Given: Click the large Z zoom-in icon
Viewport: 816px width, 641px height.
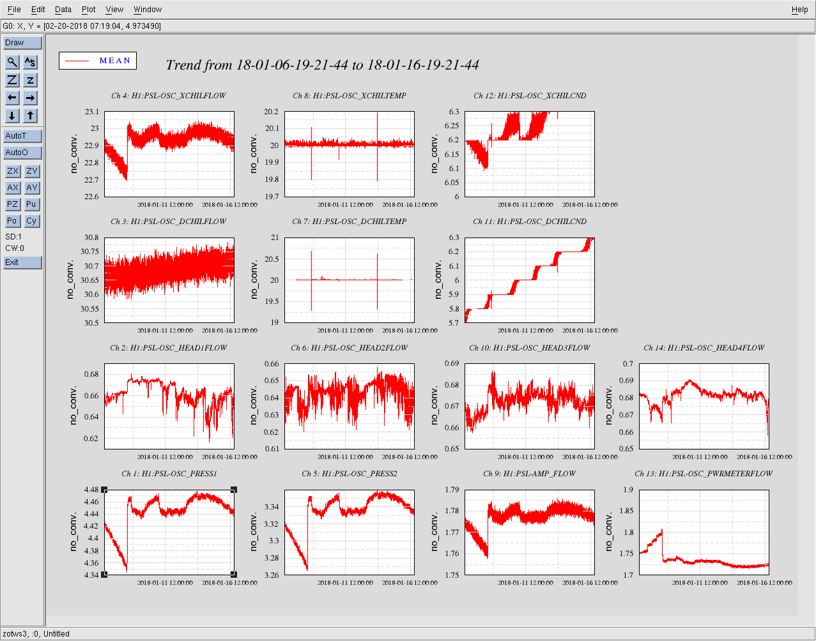Looking at the screenshot, I should 12,80.
